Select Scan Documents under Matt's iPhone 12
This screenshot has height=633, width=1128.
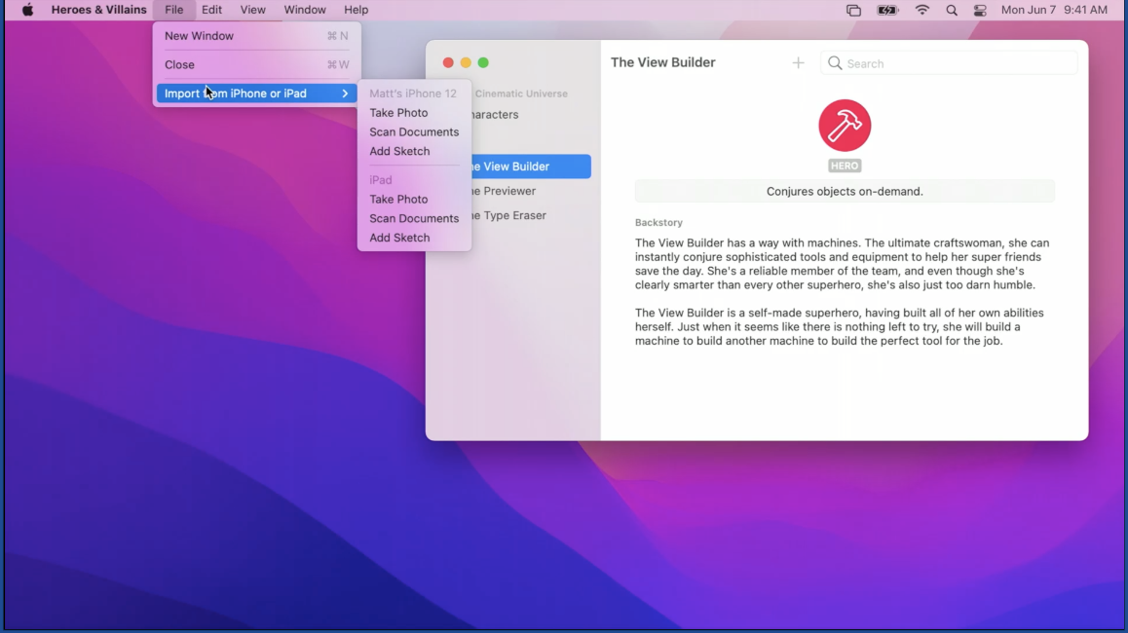[414, 132]
